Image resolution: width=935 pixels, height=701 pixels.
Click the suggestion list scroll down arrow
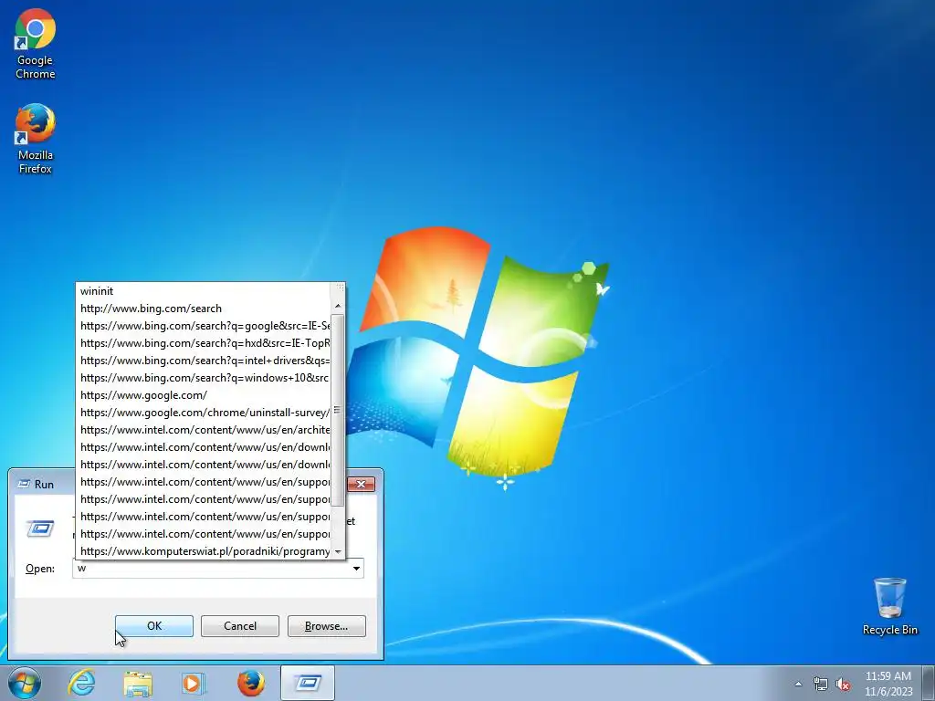(x=338, y=551)
